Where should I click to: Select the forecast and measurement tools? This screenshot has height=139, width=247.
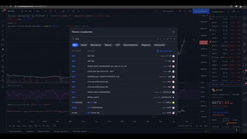point(3,45)
